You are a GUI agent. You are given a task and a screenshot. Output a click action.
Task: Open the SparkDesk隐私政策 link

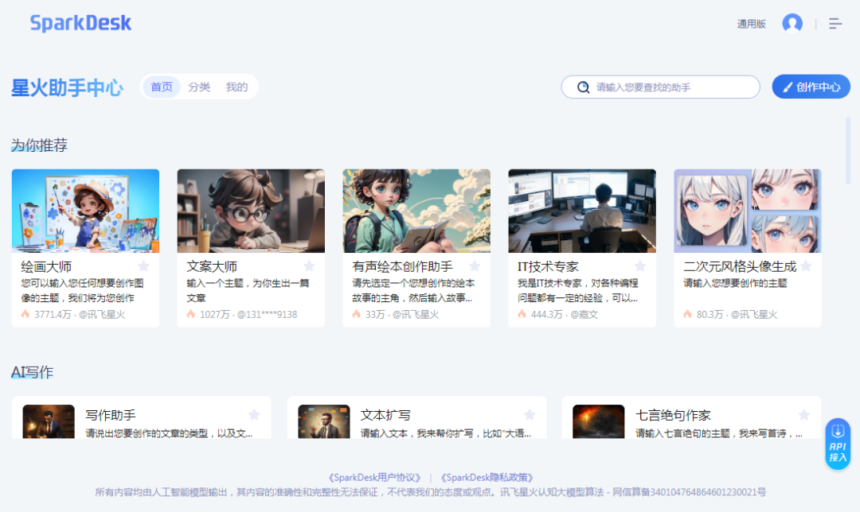(487, 478)
